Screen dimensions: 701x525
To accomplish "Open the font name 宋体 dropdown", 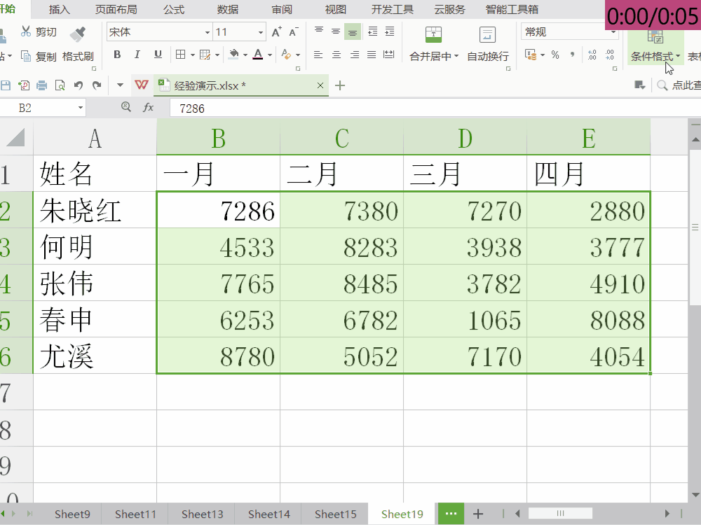I will 207,32.
